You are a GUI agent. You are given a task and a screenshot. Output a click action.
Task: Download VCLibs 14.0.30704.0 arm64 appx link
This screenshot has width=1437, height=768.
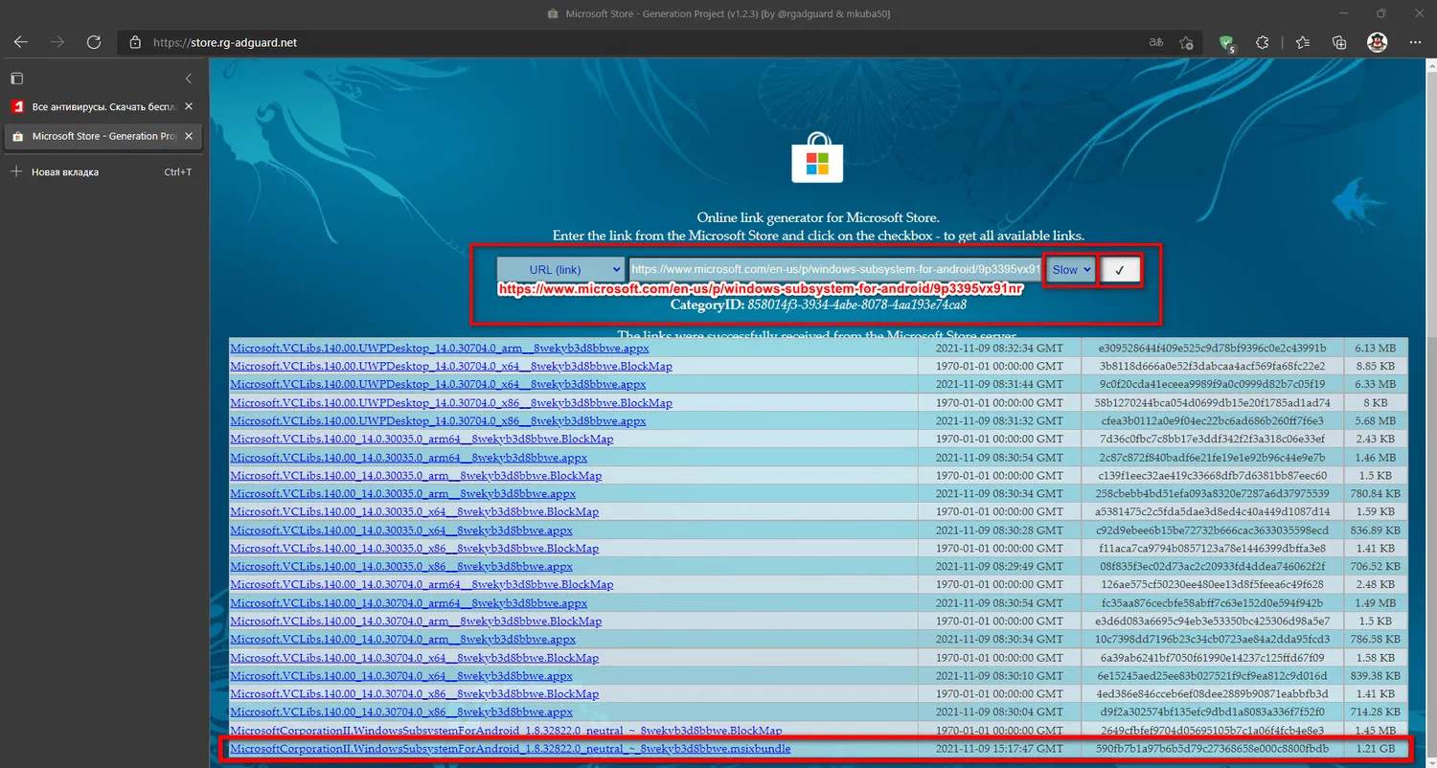pos(409,603)
